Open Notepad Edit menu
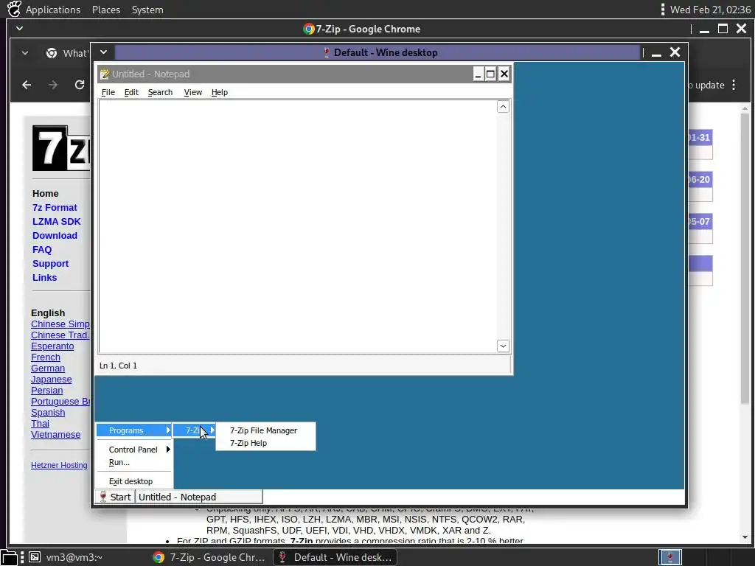The image size is (755, 566). pyautogui.click(x=131, y=92)
